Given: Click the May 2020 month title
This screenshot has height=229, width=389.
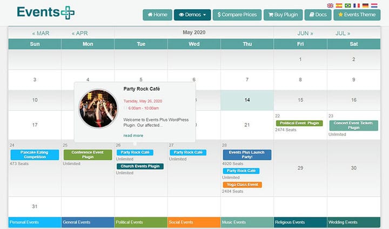Looking at the screenshot, I should pyautogui.click(x=194, y=32).
